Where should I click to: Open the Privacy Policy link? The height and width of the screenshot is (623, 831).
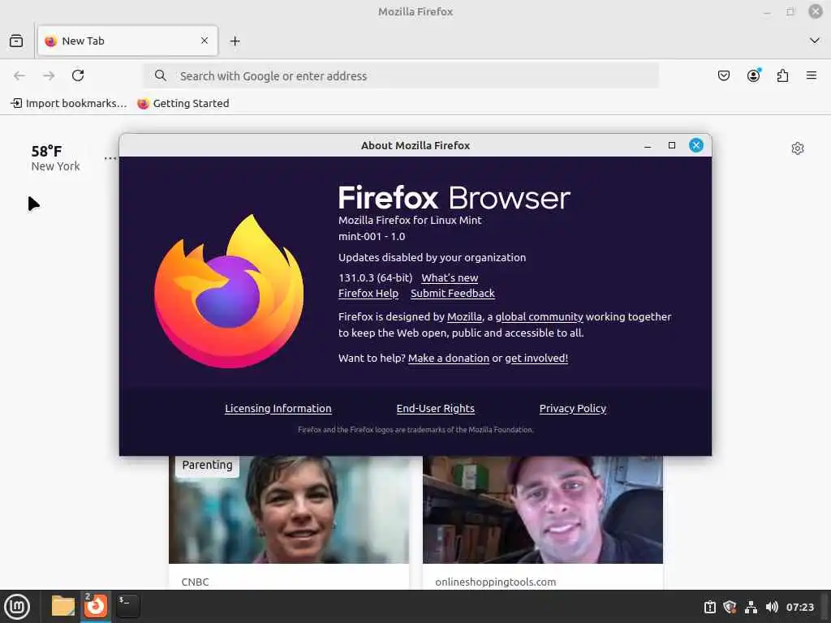(573, 409)
